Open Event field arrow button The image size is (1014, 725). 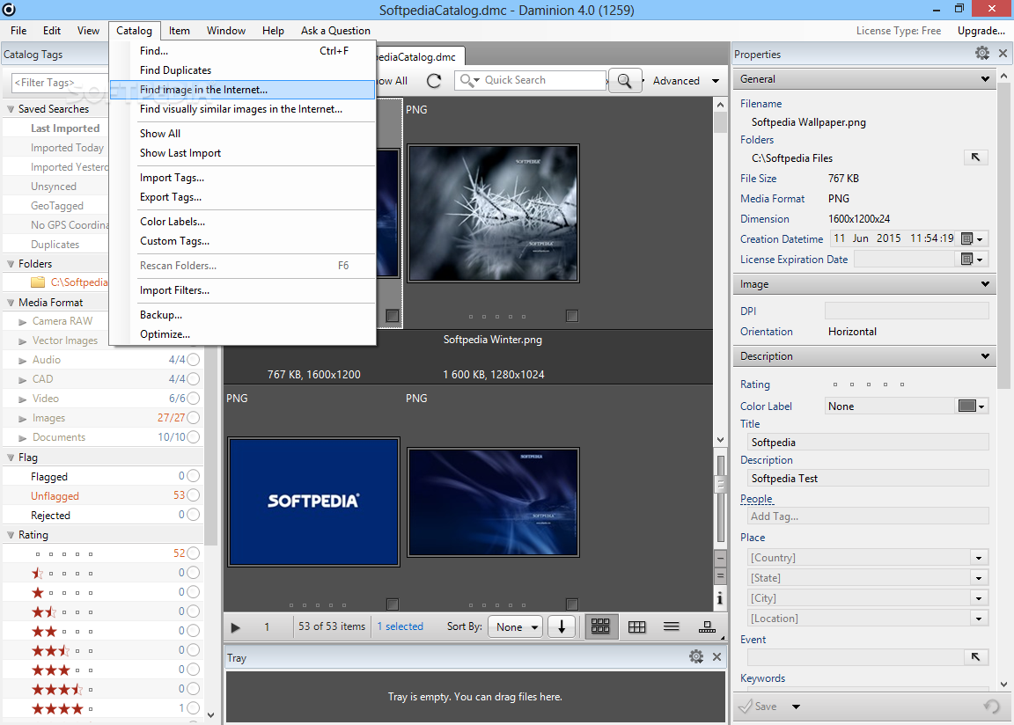(x=975, y=657)
